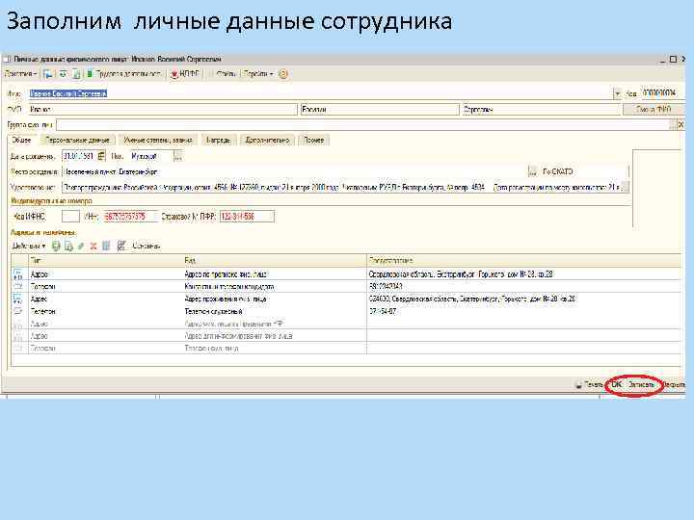Click the Удостоверение passport field
Viewport: 694px width, 520px height.
341,188
